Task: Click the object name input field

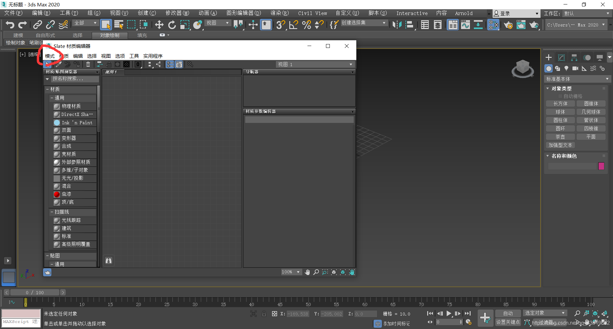Action: (572, 166)
